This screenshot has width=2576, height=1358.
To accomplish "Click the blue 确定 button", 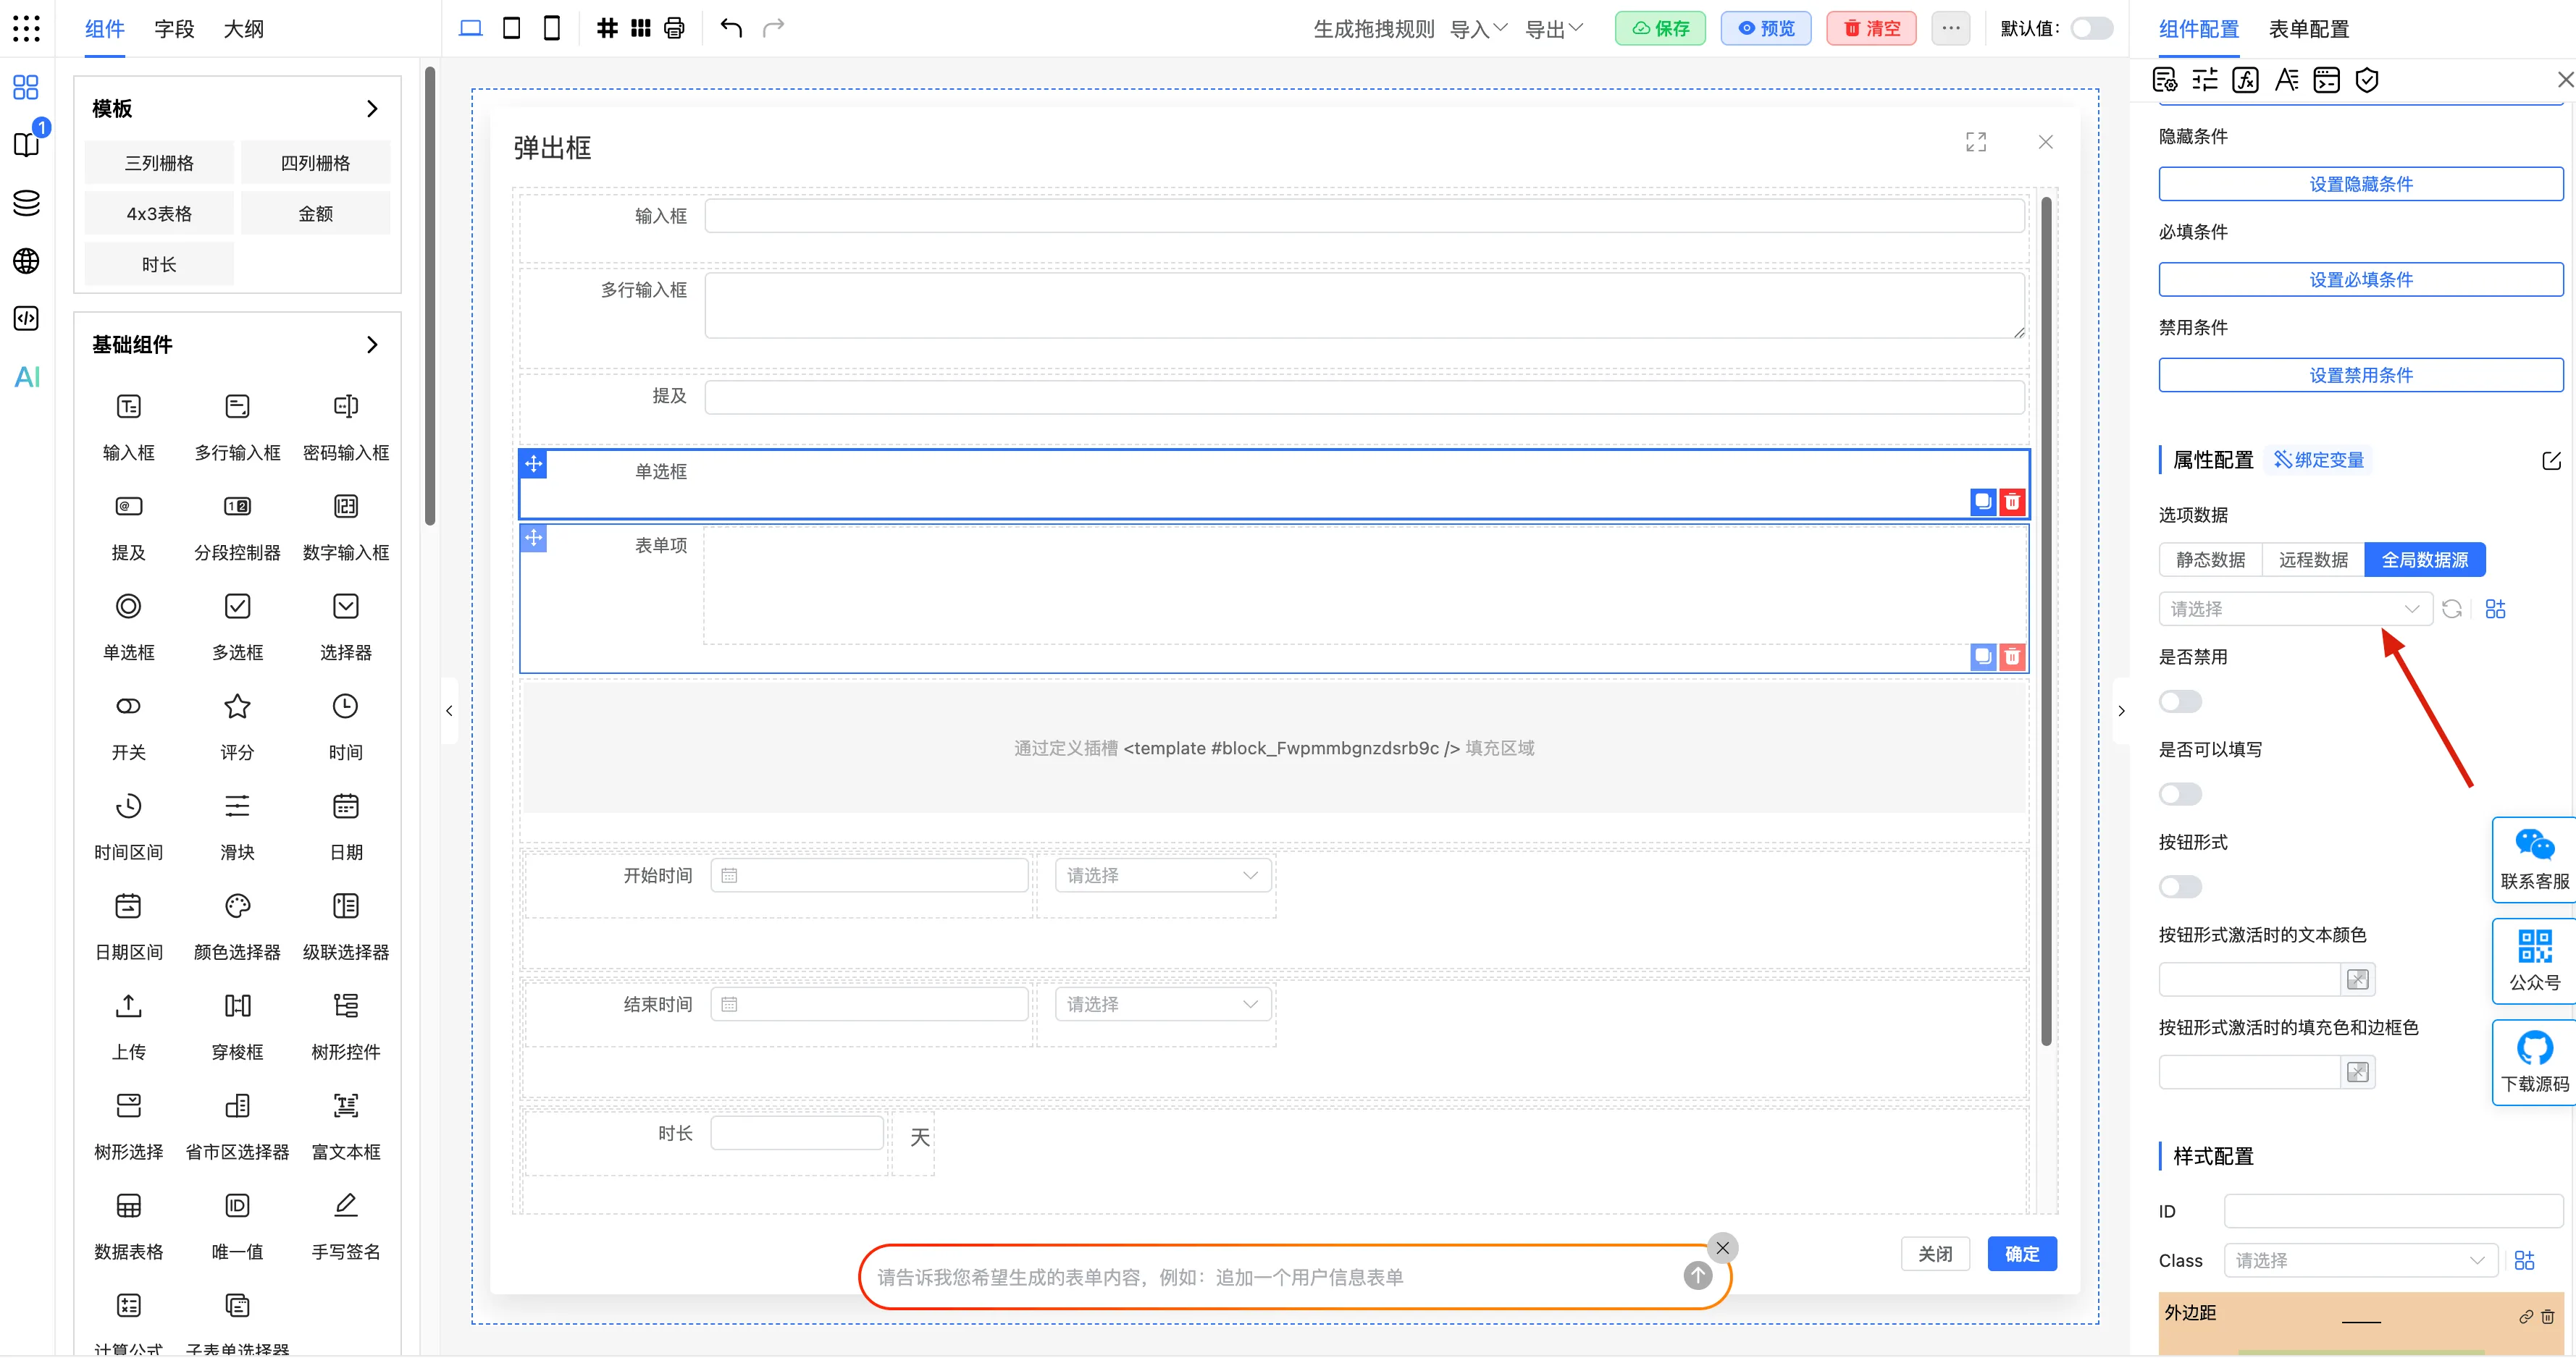I will [x=2021, y=1253].
